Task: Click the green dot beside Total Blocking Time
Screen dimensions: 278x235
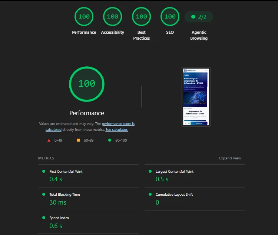Action: (44, 194)
